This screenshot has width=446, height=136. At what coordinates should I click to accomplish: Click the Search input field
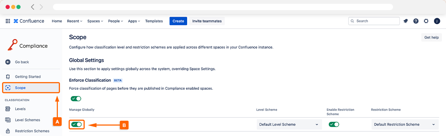click(x=374, y=21)
